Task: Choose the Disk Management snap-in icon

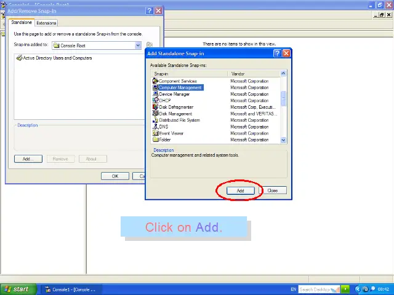Action: 155,114
